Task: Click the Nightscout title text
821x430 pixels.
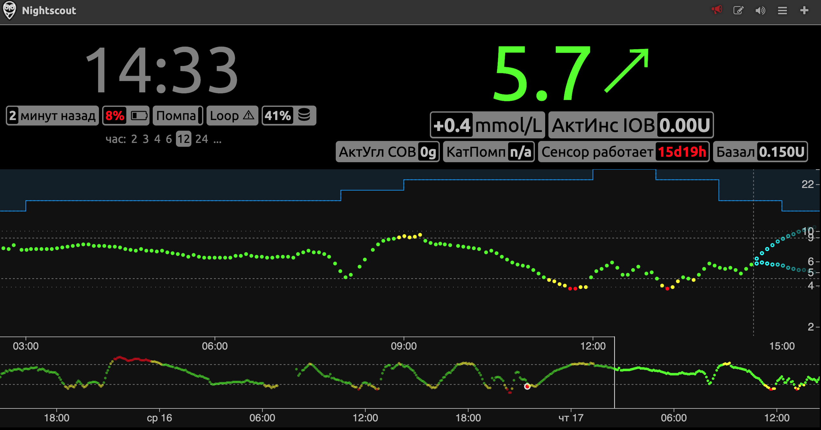Action: [x=49, y=11]
